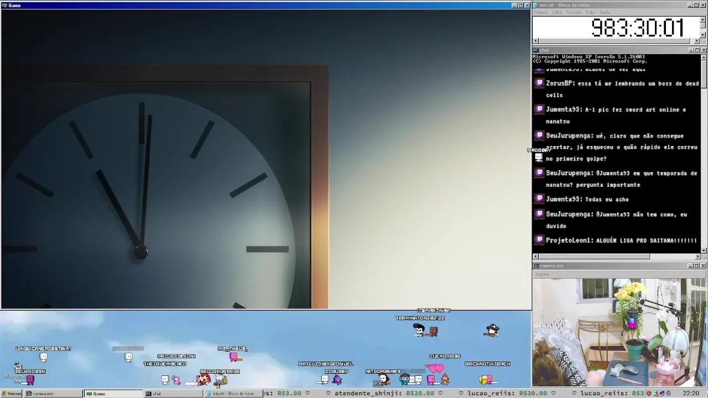Switch to chat taskbar button
This screenshot has width=708, height=398.
pos(173,394)
